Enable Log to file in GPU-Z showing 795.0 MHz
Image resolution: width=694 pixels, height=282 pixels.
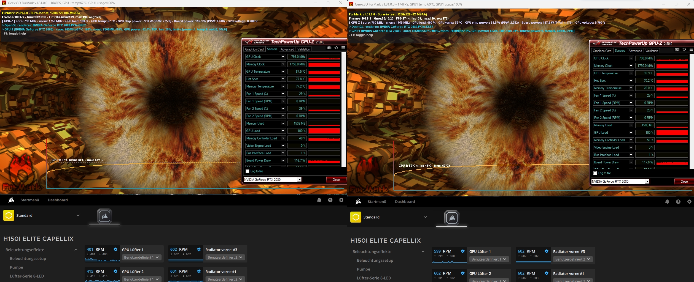248,171
